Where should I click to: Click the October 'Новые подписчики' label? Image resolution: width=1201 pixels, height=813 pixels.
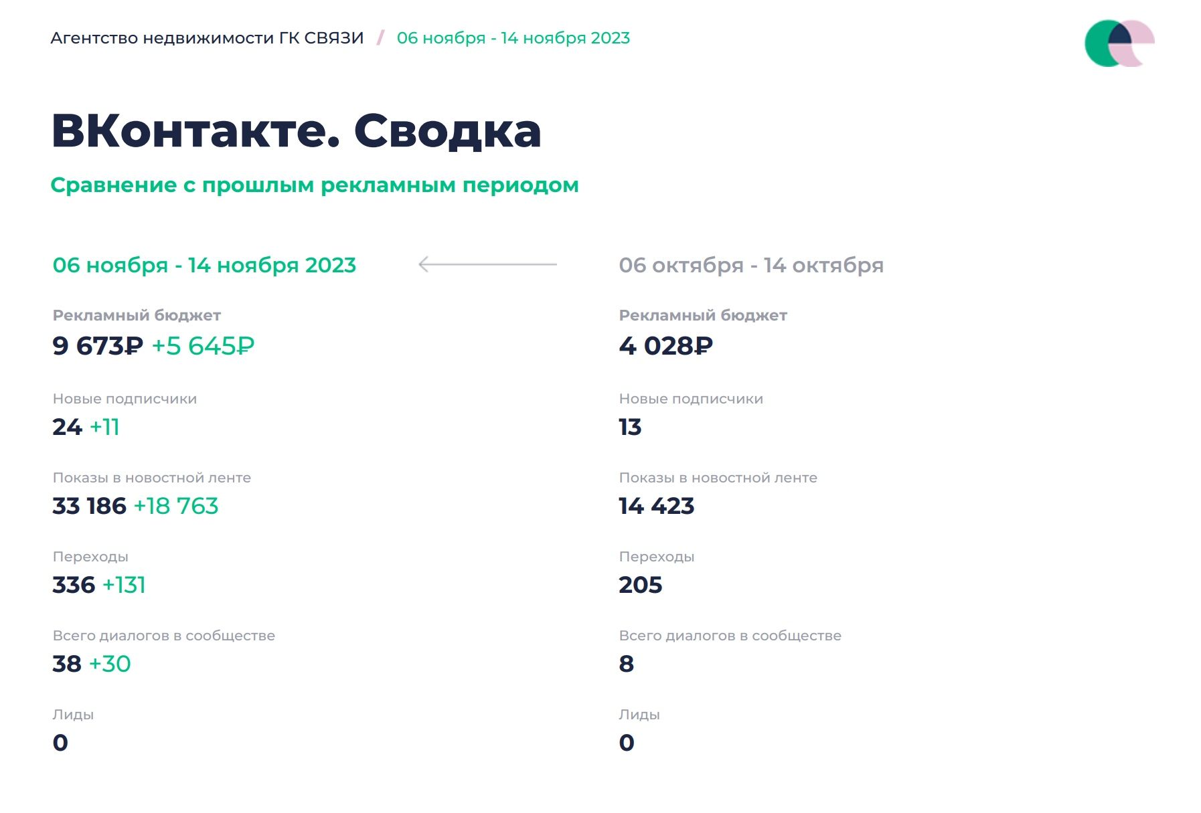pos(691,399)
